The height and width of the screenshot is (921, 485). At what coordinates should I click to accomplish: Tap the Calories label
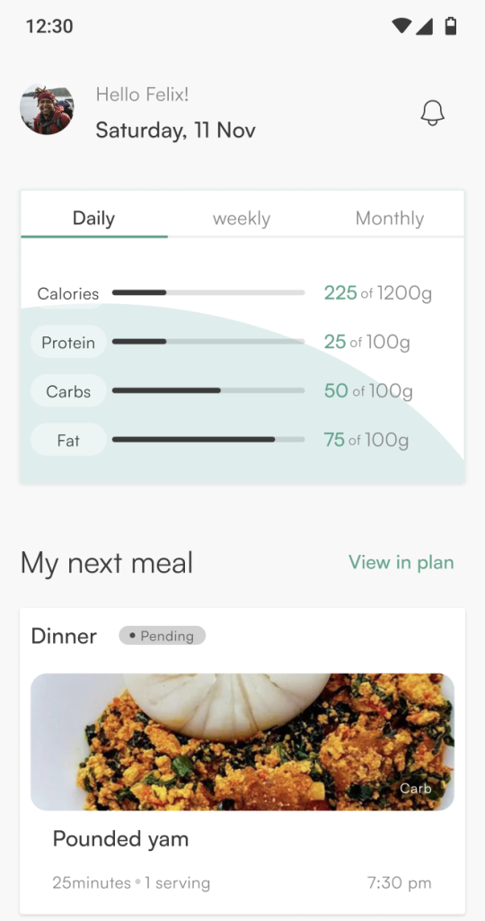pyautogui.click(x=68, y=293)
